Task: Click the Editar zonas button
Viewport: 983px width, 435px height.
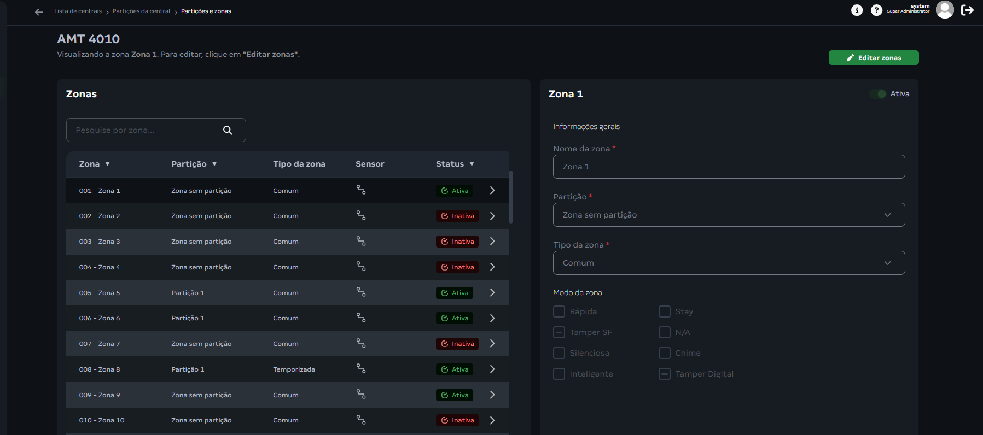Action: click(873, 58)
